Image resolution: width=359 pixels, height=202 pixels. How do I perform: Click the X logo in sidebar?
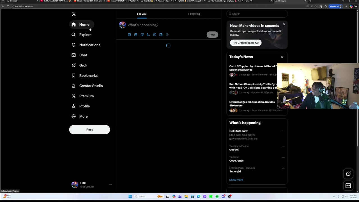(74, 14)
